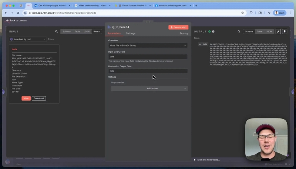This screenshot has height=169, width=296.
Task: Reload the browser page
Action: click(18, 13)
